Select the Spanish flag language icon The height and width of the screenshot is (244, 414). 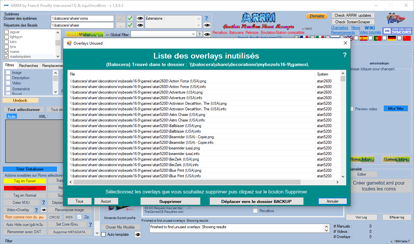[363, 38]
